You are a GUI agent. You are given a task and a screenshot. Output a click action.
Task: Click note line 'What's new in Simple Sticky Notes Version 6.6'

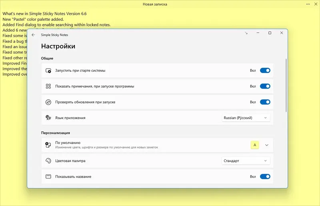coord(44,14)
